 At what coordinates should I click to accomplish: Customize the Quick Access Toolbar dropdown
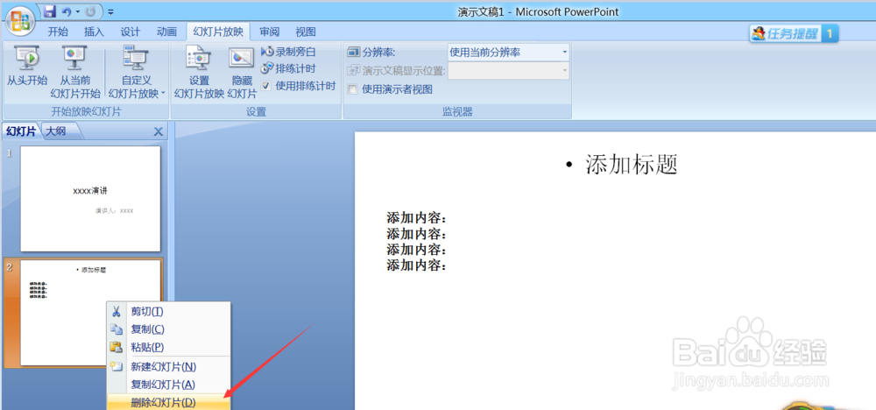[110, 11]
